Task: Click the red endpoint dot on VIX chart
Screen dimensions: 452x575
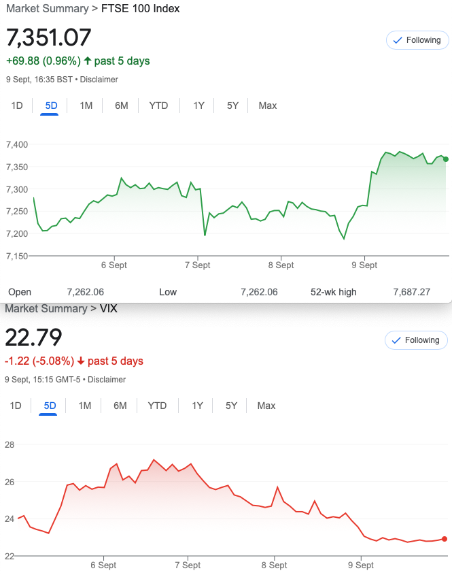Action: [445, 539]
